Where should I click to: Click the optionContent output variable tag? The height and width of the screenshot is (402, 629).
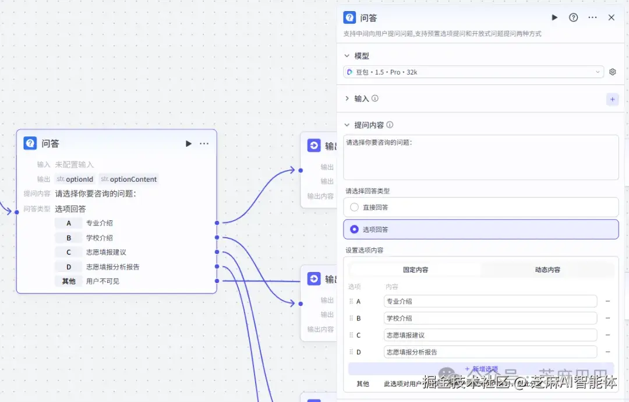pyautogui.click(x=129, y=179)
